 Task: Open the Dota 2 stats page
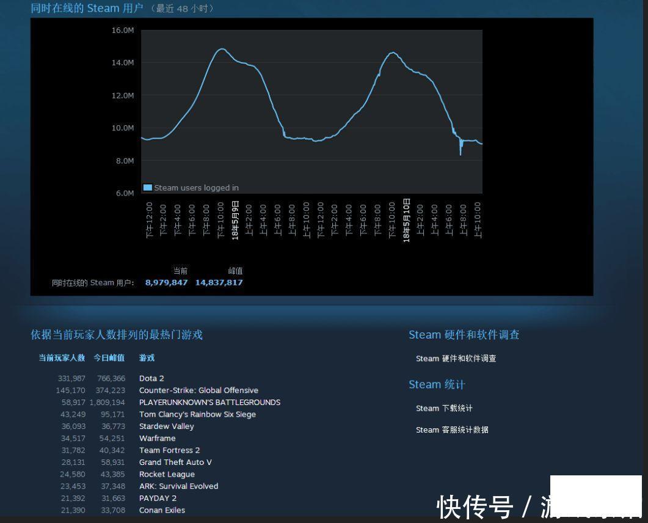[x=151, y=378]
